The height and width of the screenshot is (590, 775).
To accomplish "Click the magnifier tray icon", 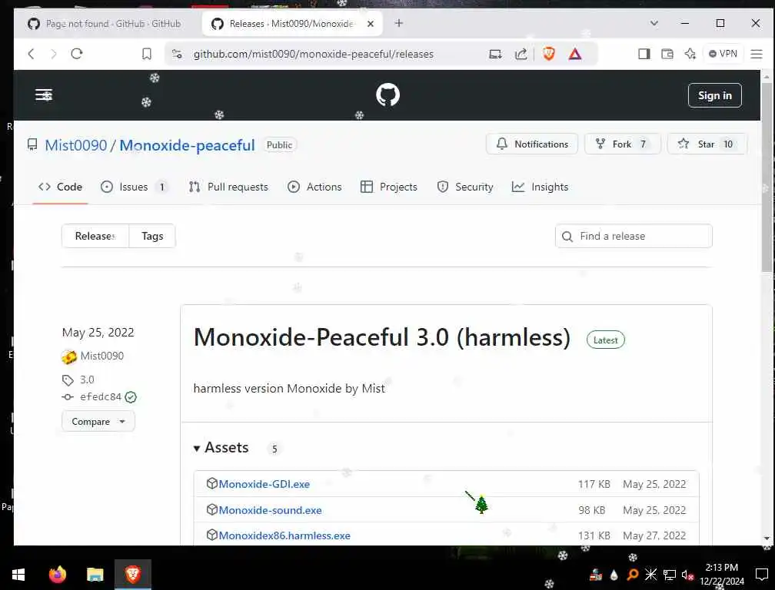I will click(x=632, y=575).
